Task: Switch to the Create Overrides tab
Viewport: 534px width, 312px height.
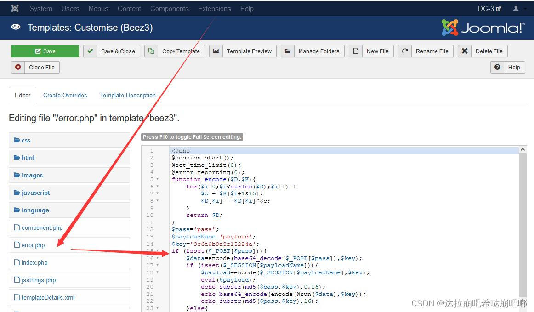Action: [x=65, y=96]
